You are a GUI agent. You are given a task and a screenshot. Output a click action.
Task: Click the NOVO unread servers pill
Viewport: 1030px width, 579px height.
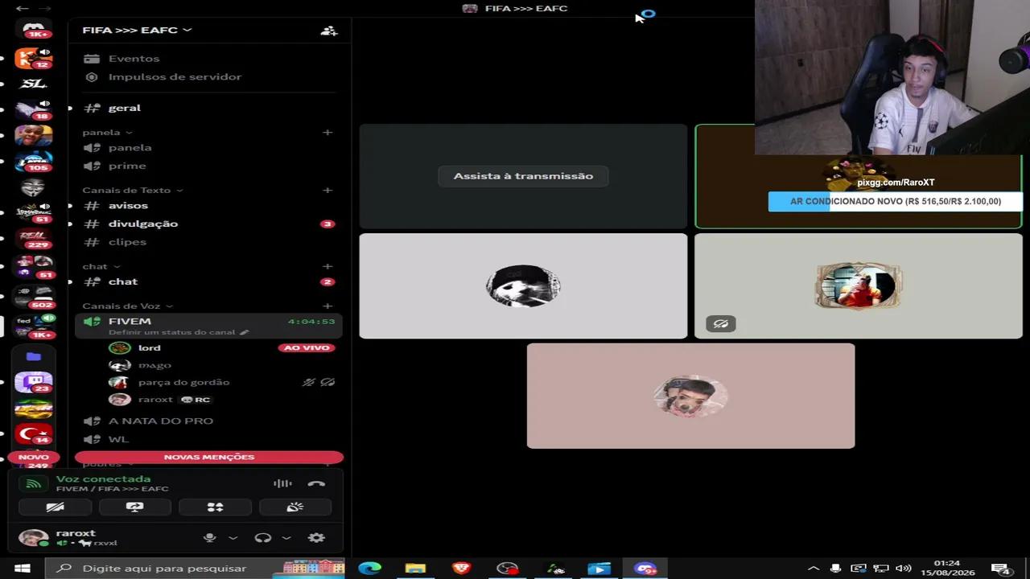pyautogui.click(x=34, y=457)
